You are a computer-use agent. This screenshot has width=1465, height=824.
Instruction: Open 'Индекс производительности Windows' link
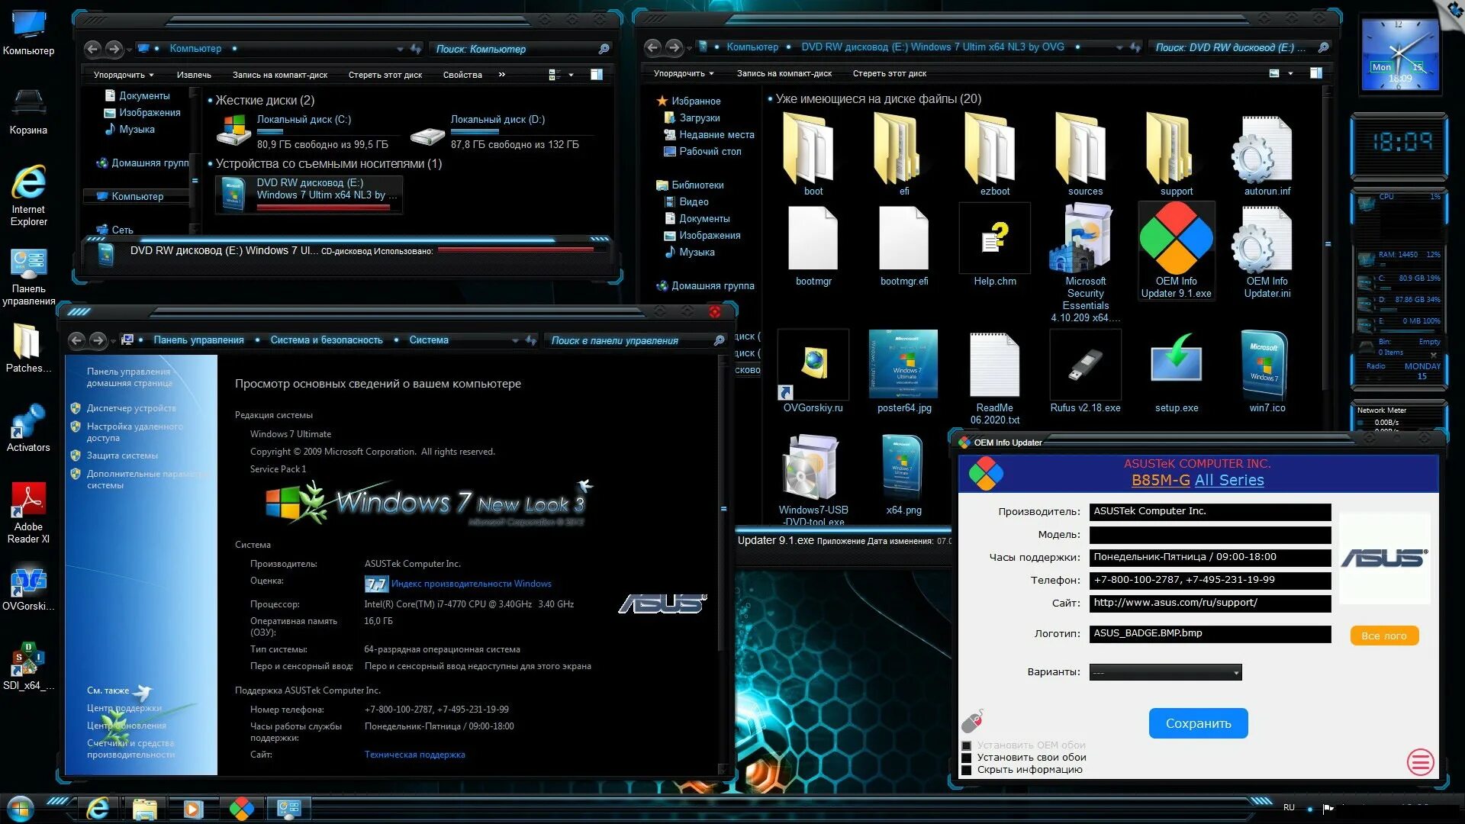tap(471, 584)
